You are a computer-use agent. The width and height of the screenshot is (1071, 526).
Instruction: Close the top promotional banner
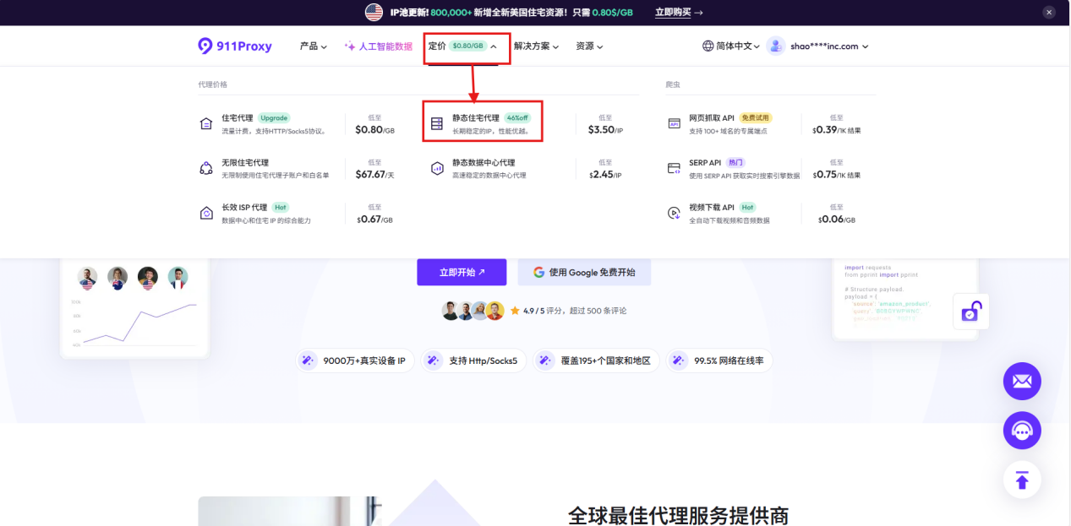coord(1049,13)
